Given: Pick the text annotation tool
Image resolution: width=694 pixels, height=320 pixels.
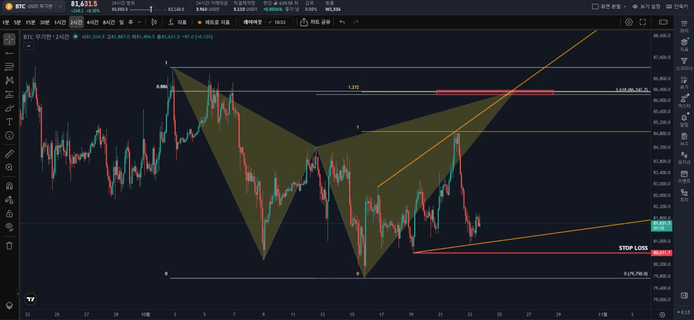Looking at the screenshot, I should pyautogui.click(x=9, y=121).
